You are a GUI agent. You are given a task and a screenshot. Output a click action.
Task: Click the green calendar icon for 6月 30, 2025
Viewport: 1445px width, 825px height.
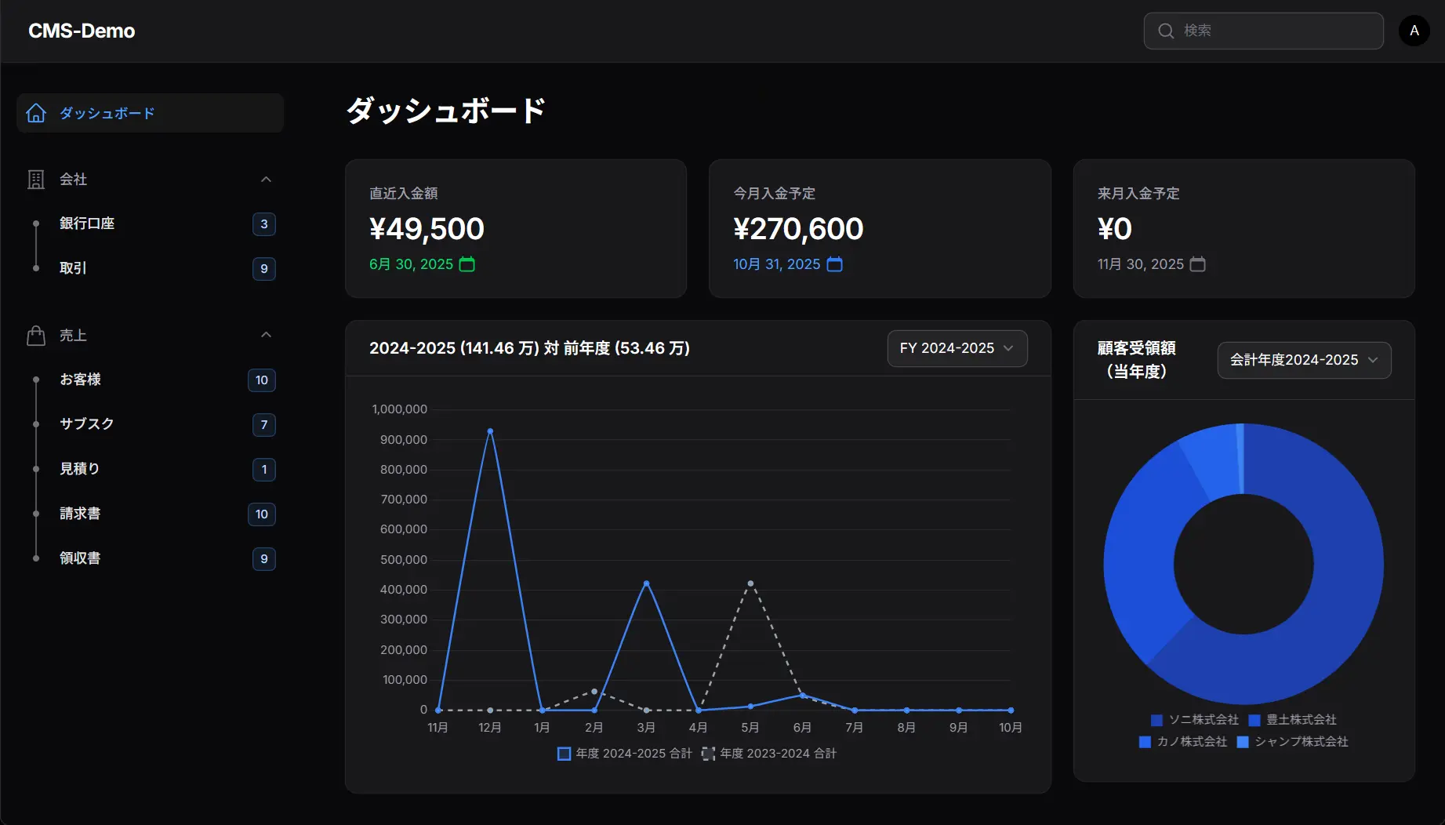coord(467,264)
